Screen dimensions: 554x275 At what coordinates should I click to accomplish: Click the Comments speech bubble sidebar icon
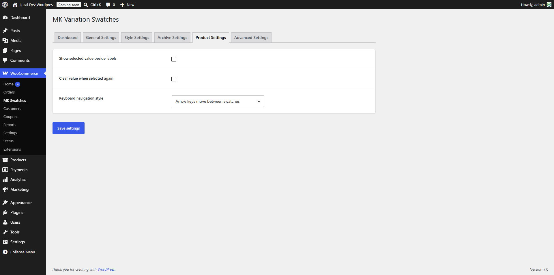tap(5, 60)
